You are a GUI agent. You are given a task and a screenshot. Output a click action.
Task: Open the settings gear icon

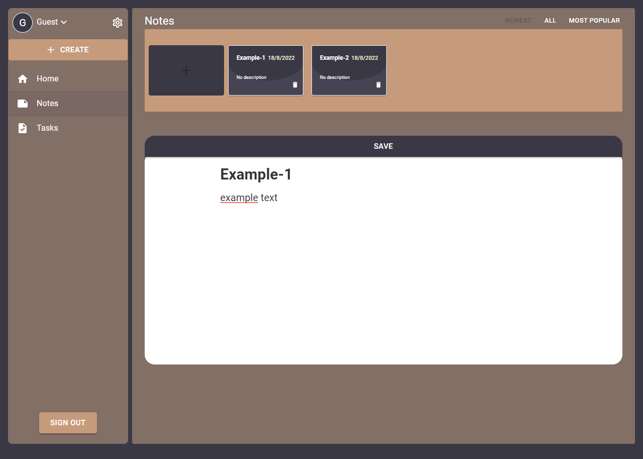click(118, 22)
